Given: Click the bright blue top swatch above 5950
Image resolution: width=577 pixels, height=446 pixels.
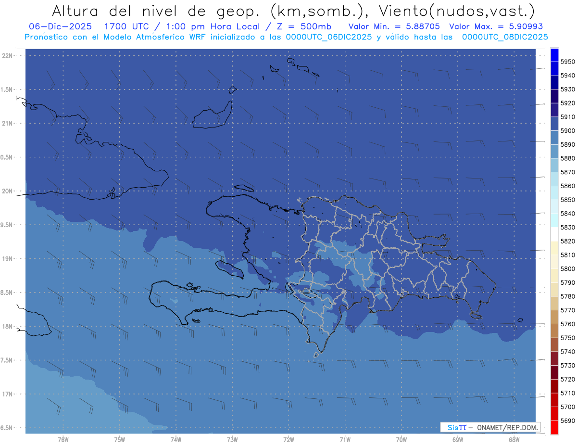Looking at the screenshot, I should [x=554, y=54].
